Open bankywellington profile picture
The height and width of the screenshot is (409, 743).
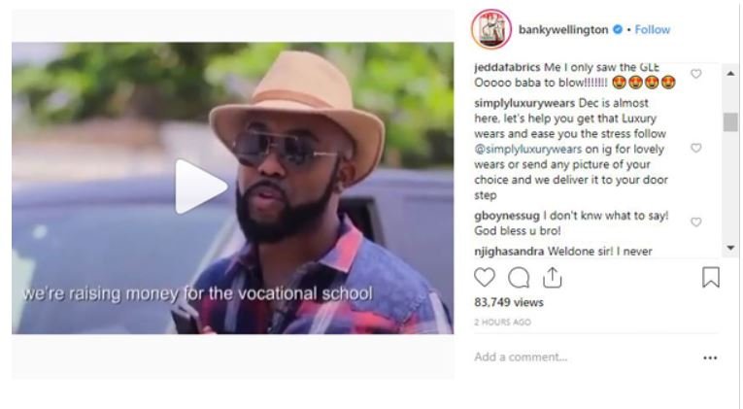(491, 29)
